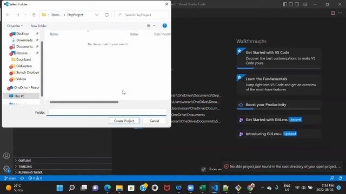Go forward in the Select Folder dialog

click(x=17, y=15)
